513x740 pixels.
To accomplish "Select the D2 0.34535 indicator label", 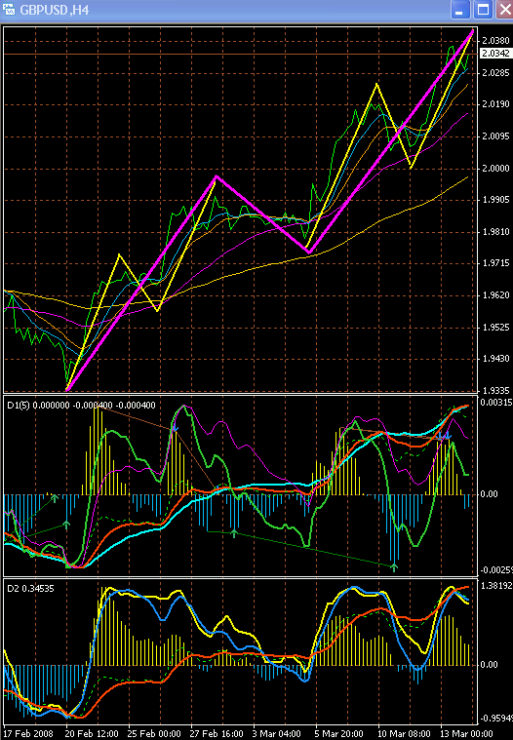I will 30,589.
